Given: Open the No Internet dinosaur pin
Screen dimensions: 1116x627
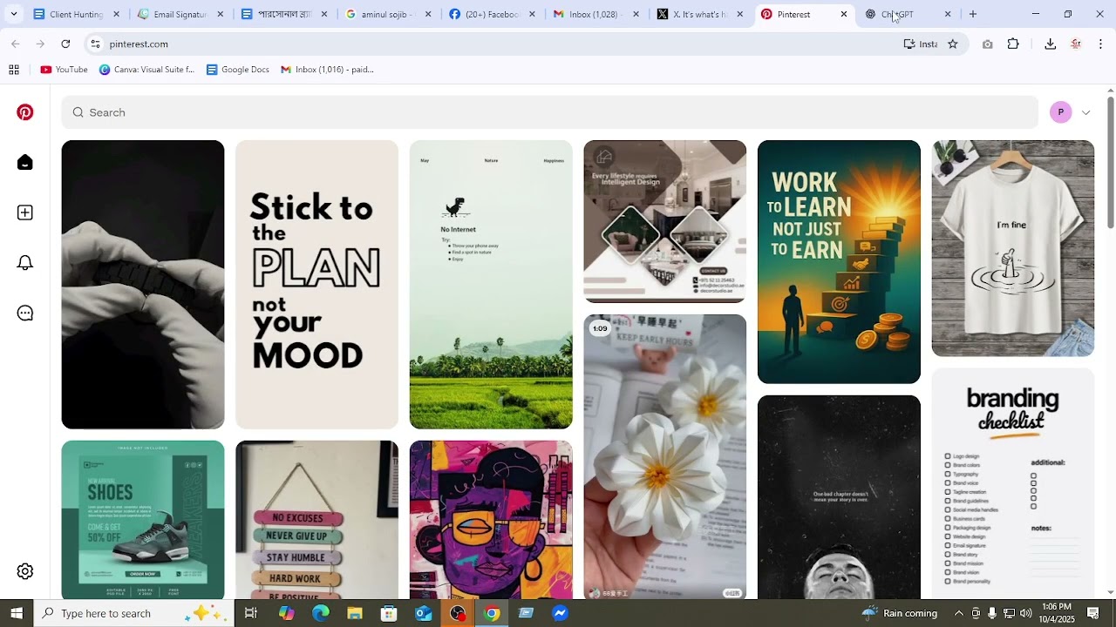Looking at the screenshot, I should click(491, 284).
